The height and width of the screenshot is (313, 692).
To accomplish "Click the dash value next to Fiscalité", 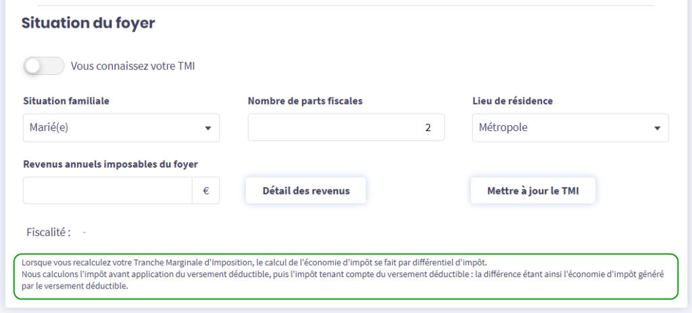I will point(84,232).
